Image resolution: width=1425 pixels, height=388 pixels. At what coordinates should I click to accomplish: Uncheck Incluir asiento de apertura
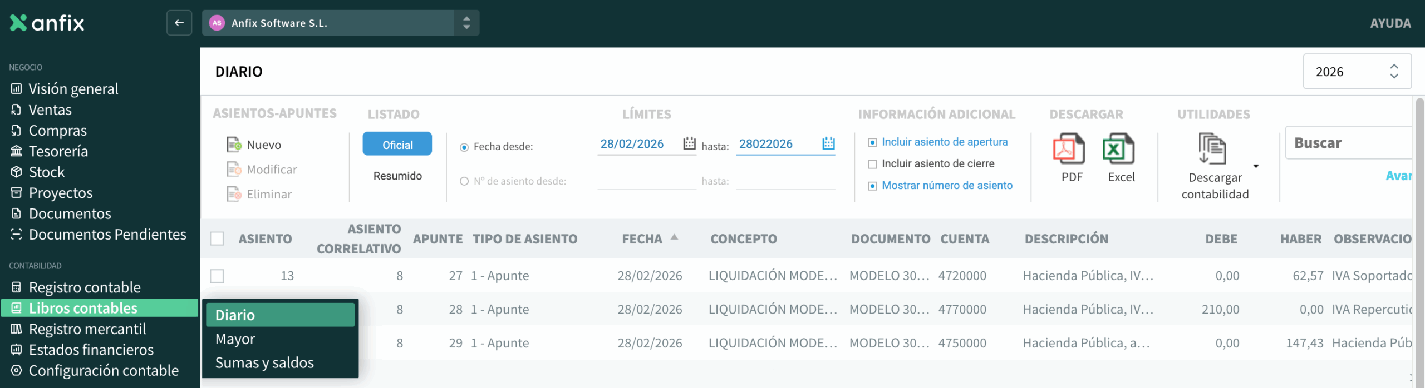872,142
